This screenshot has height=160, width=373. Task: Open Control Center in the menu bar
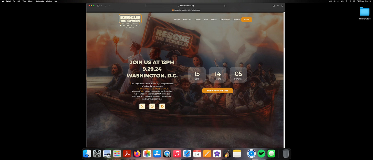[354, 1]
